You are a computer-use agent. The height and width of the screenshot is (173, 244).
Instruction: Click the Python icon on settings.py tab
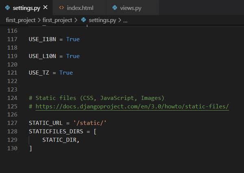[x=8, y=8]
